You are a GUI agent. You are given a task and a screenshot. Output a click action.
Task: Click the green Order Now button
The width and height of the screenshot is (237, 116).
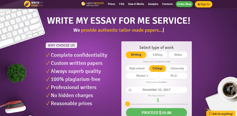pos(184,4)
